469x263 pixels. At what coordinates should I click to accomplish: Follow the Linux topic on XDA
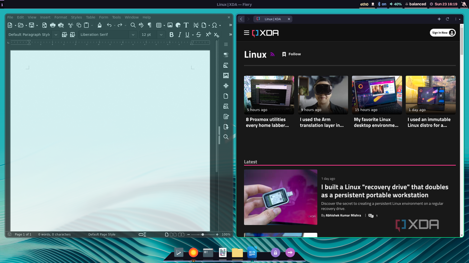pos(291,54)
